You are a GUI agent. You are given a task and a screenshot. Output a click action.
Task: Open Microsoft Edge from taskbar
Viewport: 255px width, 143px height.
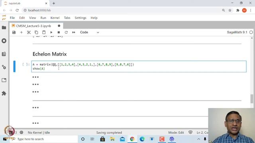tap(142, 139)
